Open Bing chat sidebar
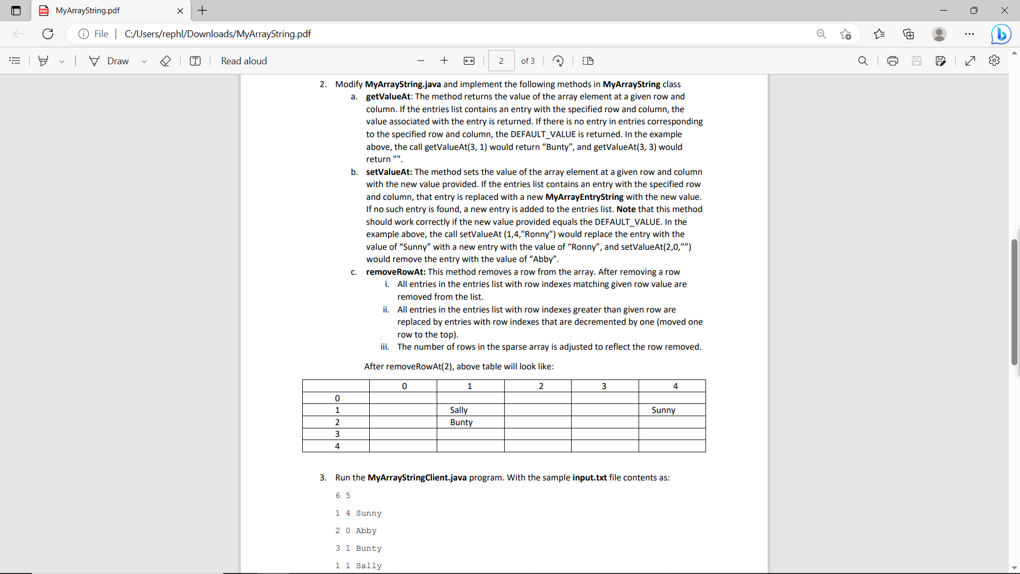 [1001, 34]
